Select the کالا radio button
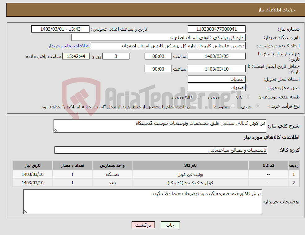This screenshot has height=235, width=305. pyautogui.click(x=248, y=97)
